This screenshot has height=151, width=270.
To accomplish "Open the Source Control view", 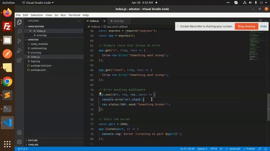I will pos(19,41).
